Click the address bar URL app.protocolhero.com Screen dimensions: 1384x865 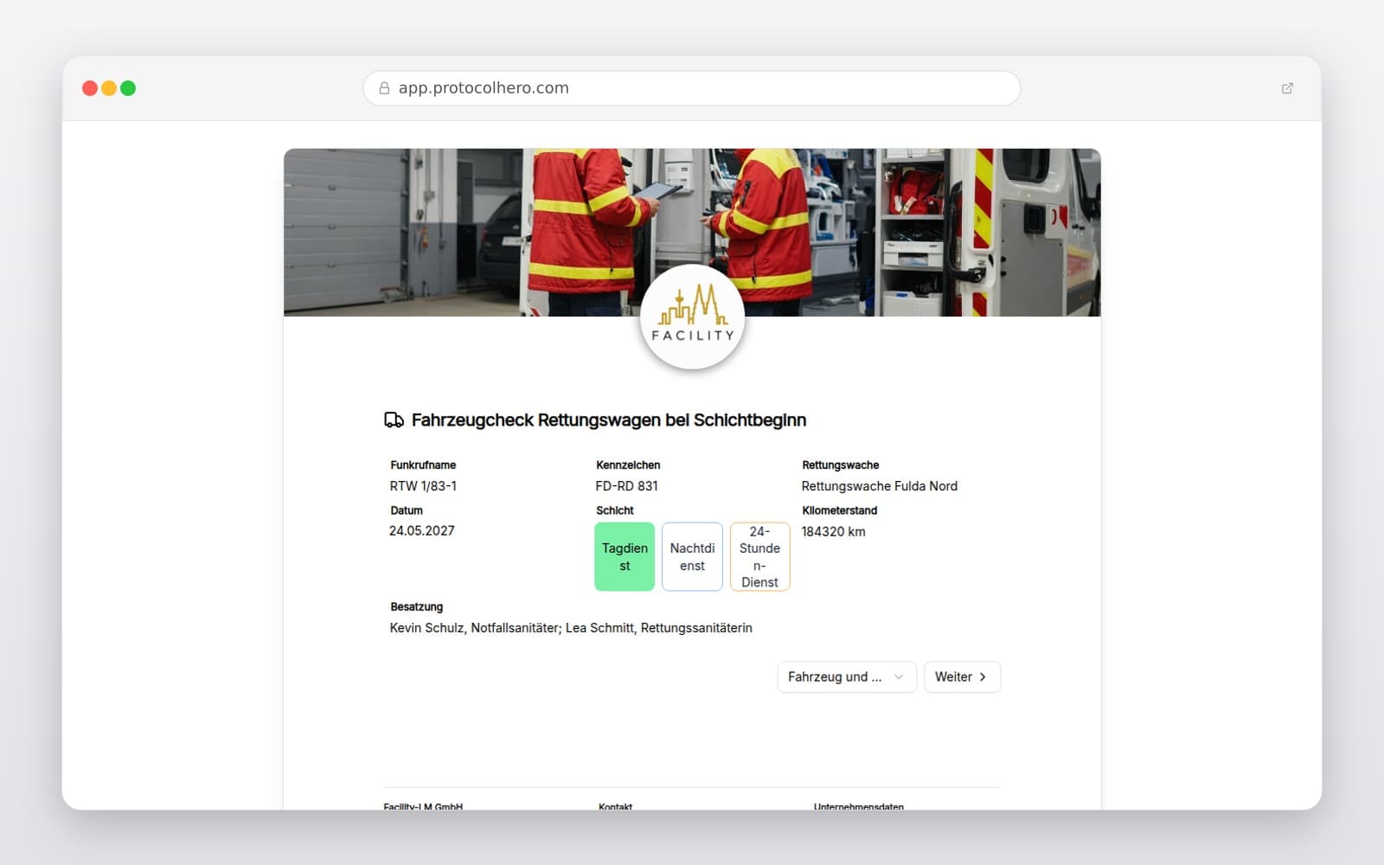(x=484, y=88)
